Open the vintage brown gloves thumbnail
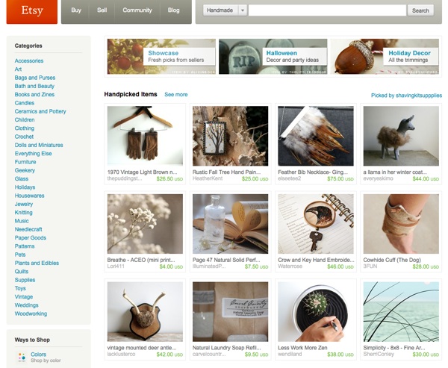The height and width of the screenshot is (368, 448). 145,136
